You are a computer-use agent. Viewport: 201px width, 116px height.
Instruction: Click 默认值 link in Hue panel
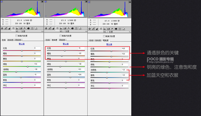point(22,44)
